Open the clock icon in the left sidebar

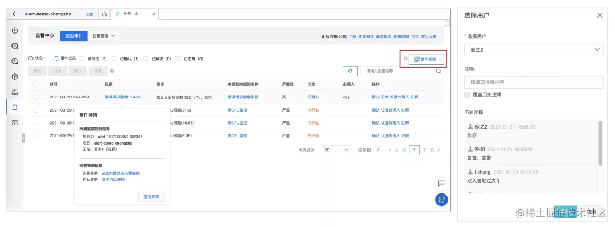tap(14, 30)
